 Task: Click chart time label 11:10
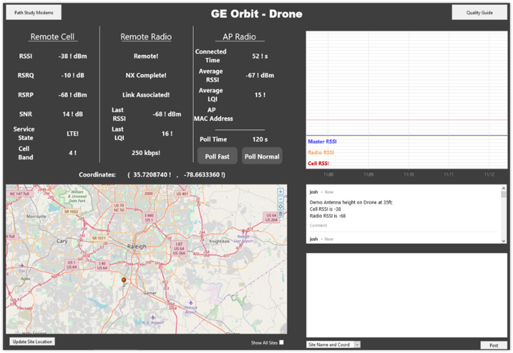pyautogui.click(x=409, y=175)
